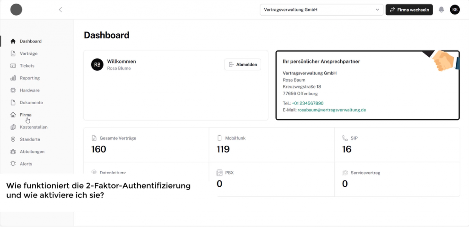This screenshot has height=227, width=469.
Task: Click the notification bell icon
Action: 442,10
